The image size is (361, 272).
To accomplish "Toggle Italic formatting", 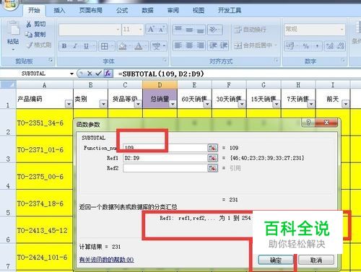I will (x=75, y=45).
